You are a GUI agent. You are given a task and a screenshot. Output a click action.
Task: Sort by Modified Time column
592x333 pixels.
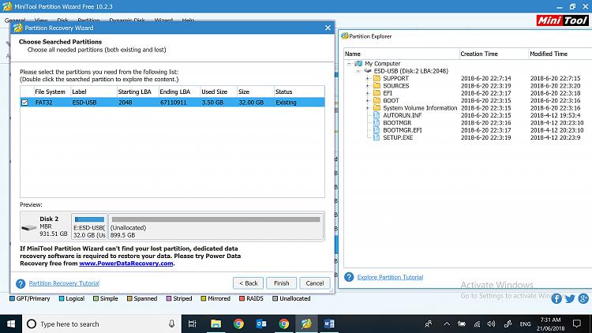(560, 54)
